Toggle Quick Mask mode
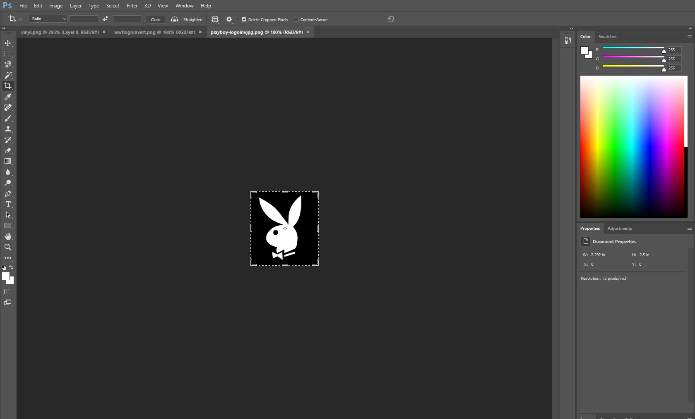695x419 pixels. (8, 292)
